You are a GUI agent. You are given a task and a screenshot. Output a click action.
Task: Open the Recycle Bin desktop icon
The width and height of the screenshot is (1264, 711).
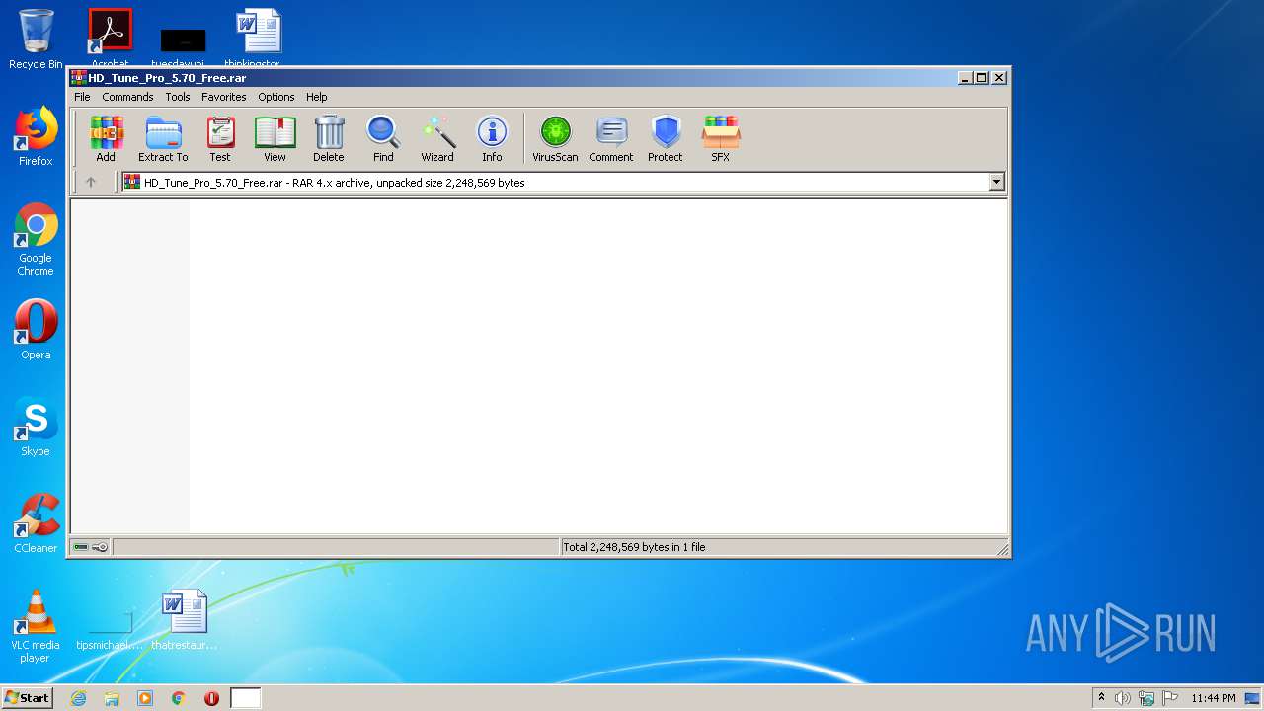(x=36, y=39)
